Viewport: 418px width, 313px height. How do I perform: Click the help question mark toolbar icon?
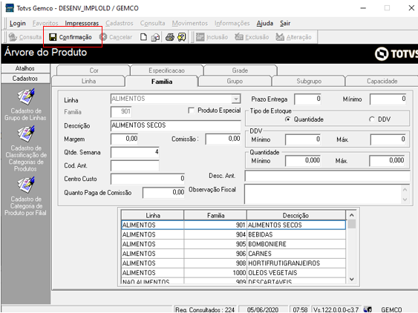pyautogui.click(x=182, y=37)
